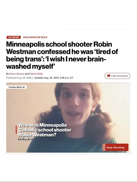
Task: Click the light strip on Keep Watching button
Action: tap(104, 147)
